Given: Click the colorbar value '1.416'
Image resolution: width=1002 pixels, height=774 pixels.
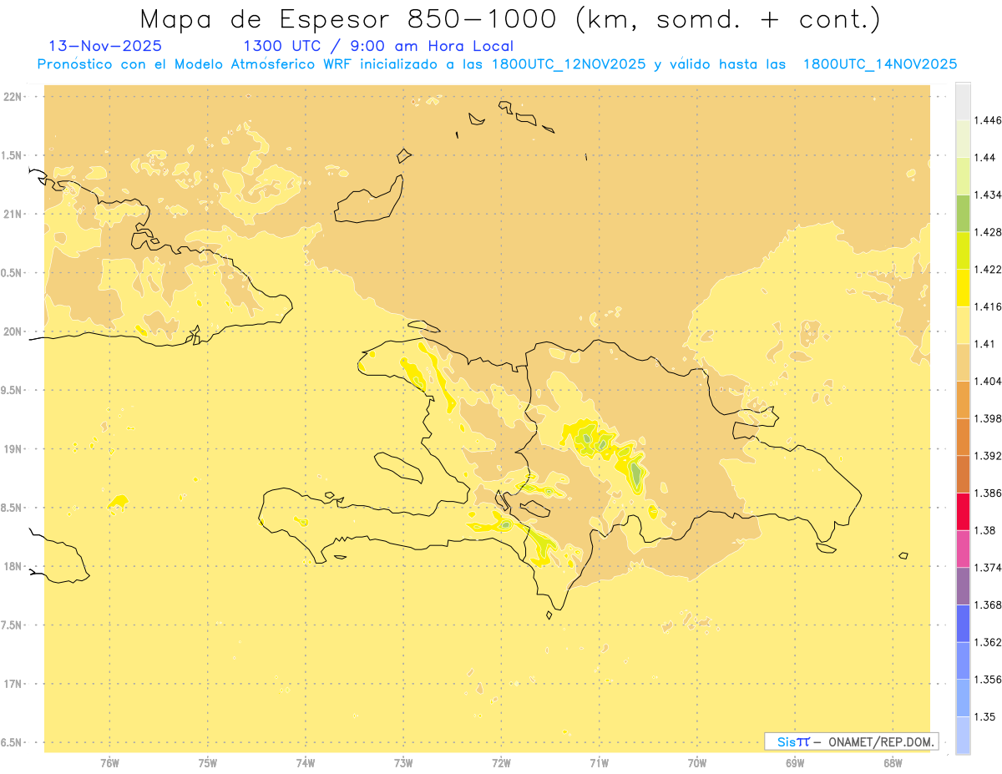Looking at the screenshot, I should pos(988,306).
